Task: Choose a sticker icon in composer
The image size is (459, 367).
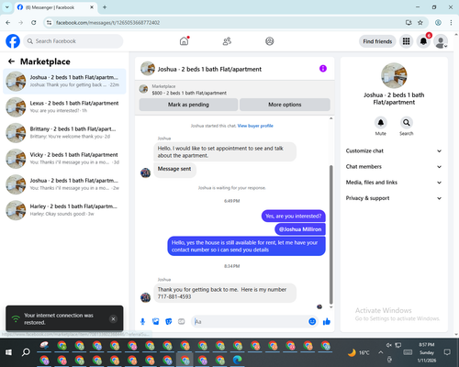Action: point(168,321)
